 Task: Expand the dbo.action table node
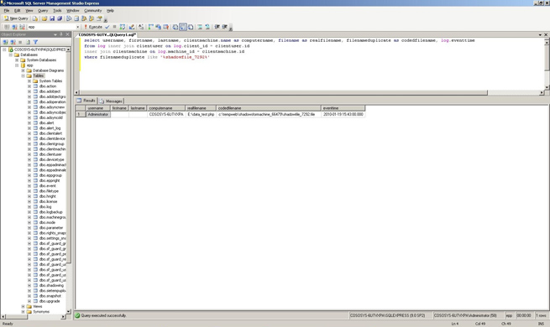29,86
